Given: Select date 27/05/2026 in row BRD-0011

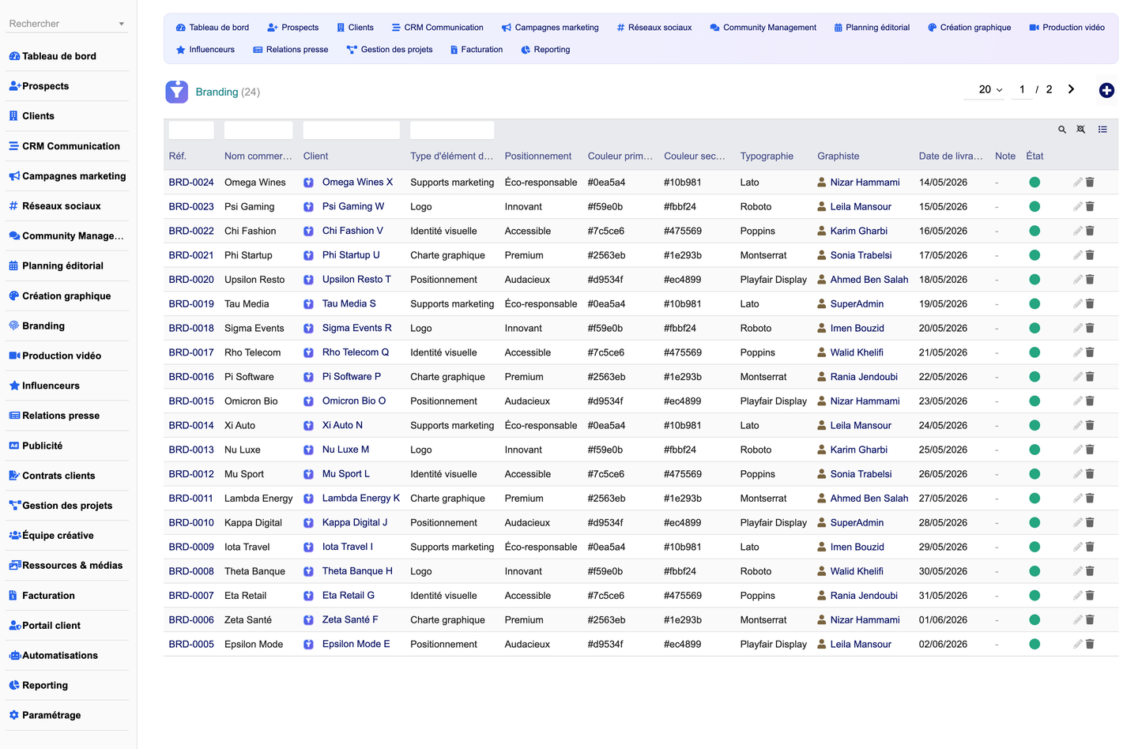Looking at the screenshot, I should pyautogui.click(x=943, y=499).
